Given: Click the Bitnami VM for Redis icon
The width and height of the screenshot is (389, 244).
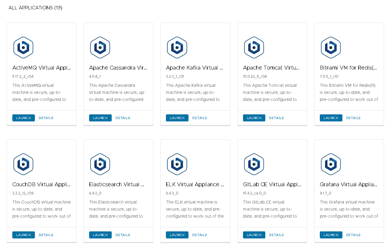Looking at the screenshot, I should [x=331, y=48].
